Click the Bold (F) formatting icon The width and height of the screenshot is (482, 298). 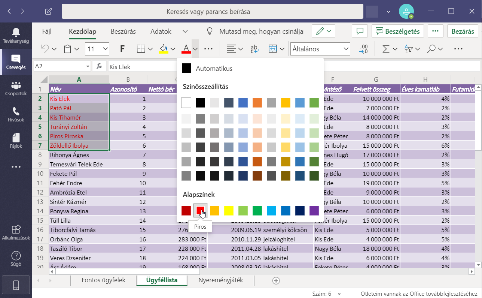coord(122,49)
